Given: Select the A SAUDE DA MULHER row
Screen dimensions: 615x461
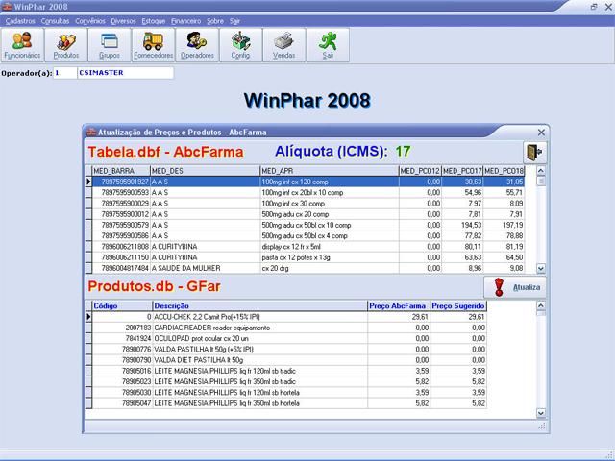Looking at the screenshot, I should tap(305, 268).
